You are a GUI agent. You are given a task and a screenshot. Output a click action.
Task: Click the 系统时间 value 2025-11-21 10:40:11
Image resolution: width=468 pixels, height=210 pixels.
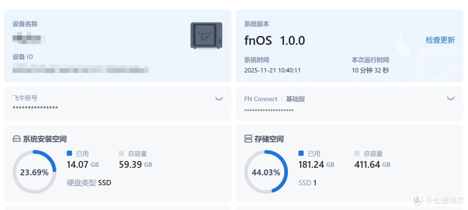272,71
